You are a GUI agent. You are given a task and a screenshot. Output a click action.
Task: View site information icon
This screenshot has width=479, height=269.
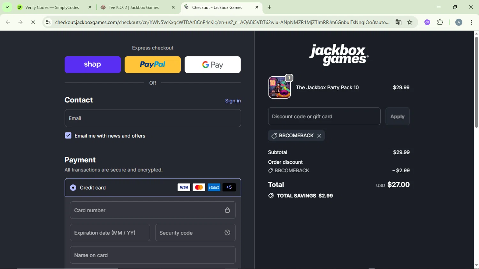point(48,22)
